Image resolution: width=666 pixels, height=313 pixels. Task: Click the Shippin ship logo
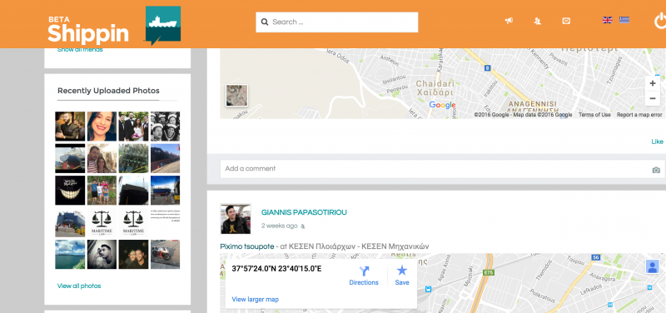tap(163, 25)
